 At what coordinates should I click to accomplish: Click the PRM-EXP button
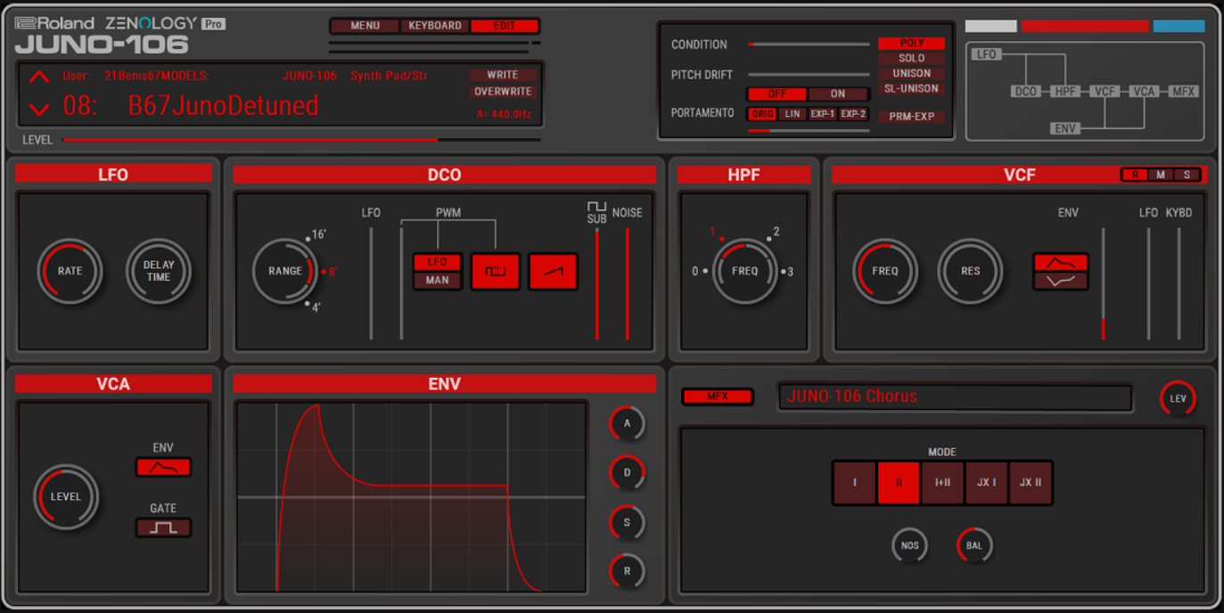(x=911, y=117)
